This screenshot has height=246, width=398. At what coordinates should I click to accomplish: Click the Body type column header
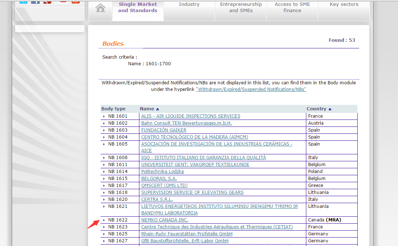[x=113, y=109]
